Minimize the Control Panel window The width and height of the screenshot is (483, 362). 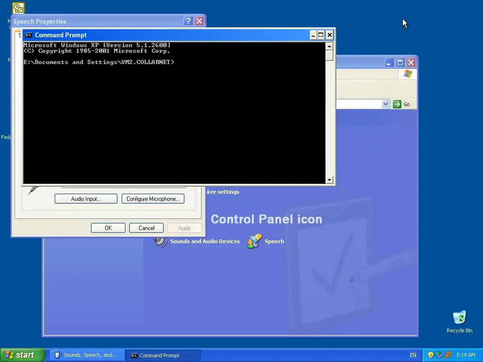pyautogui.click(x=389, y=63)
